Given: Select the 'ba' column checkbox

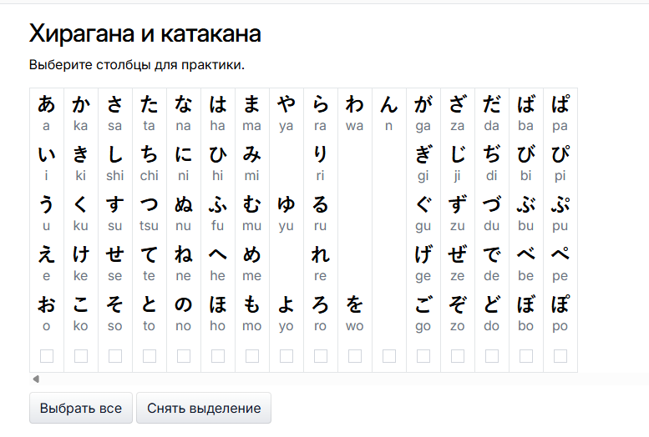Looking at the screenshot, I should click(x=526, y=356).
